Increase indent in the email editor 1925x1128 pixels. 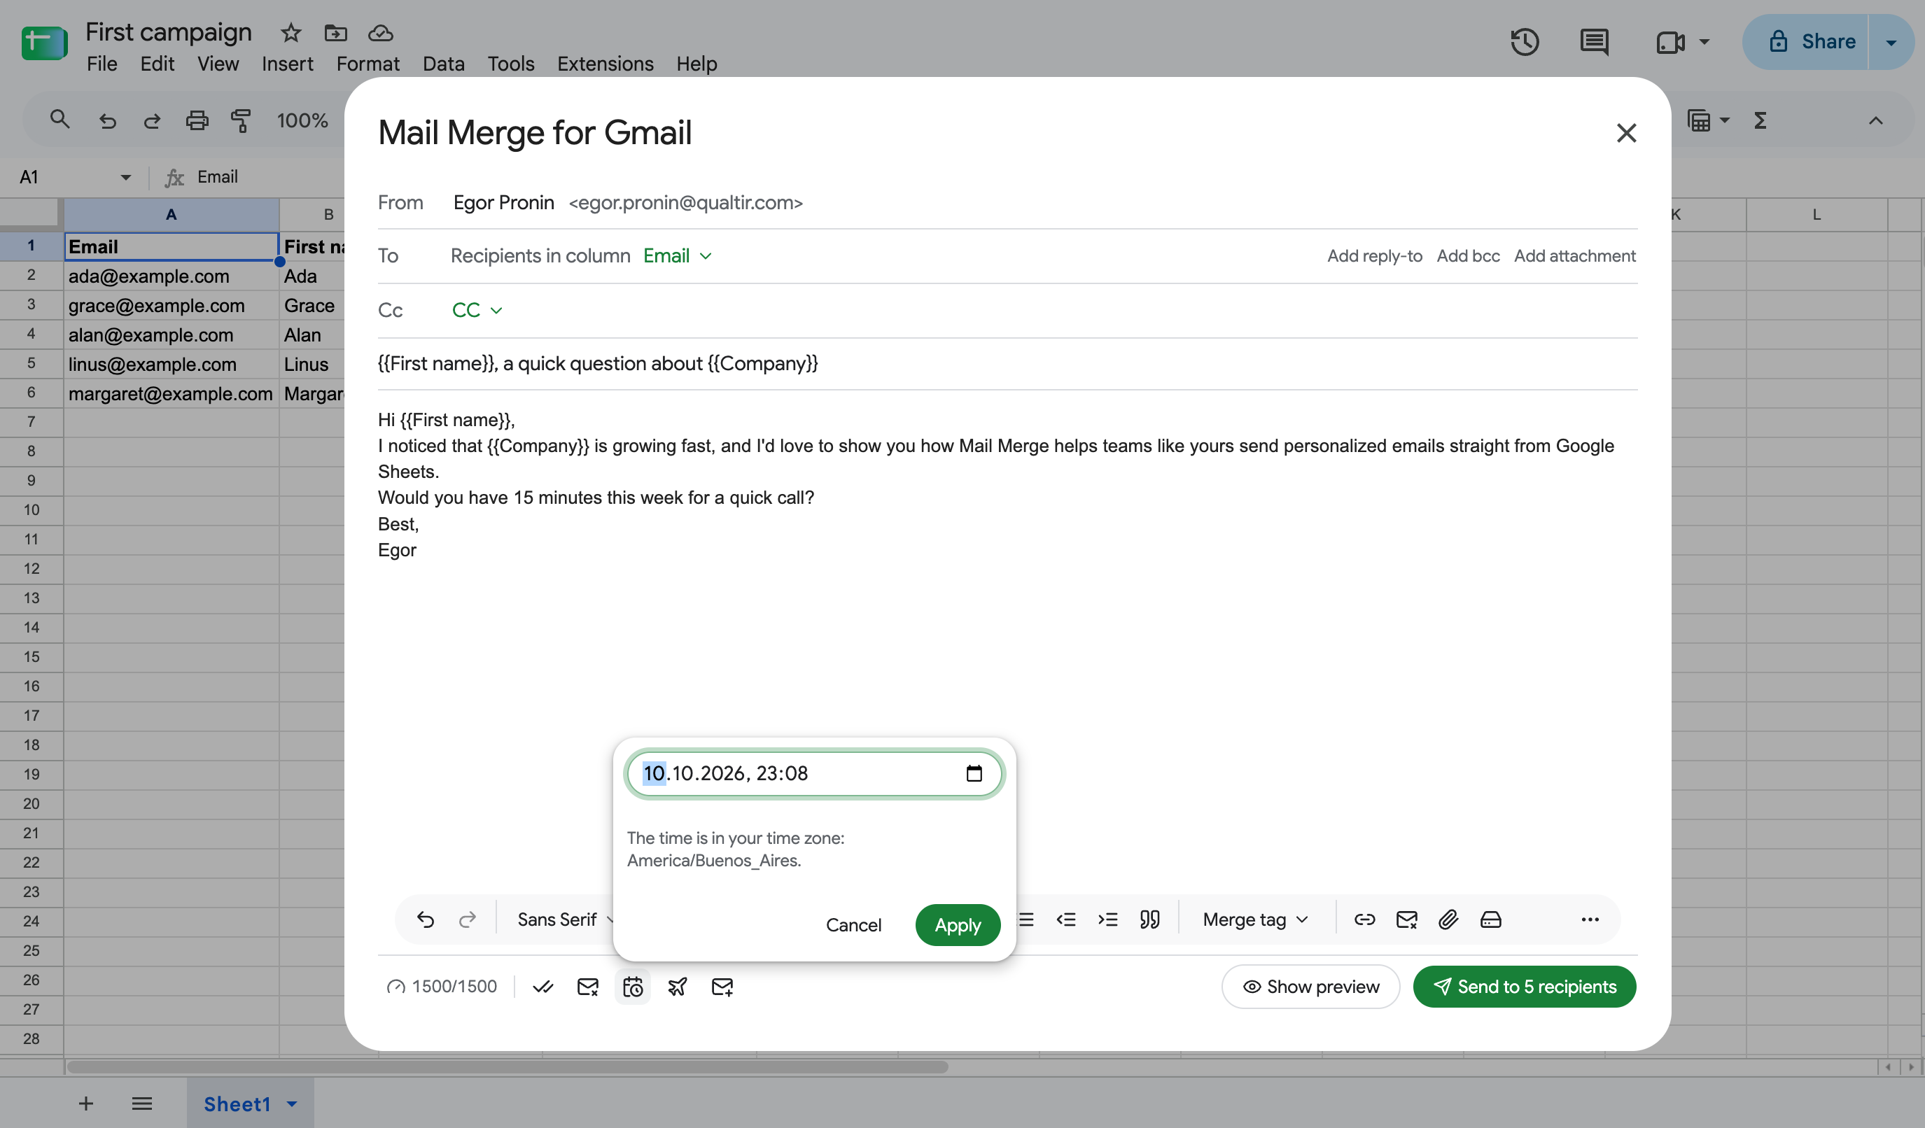pos(1107,919)
